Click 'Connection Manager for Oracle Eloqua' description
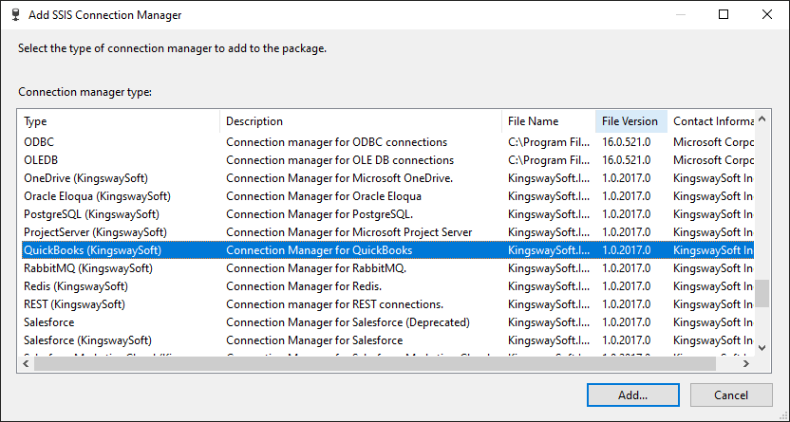 324,196
